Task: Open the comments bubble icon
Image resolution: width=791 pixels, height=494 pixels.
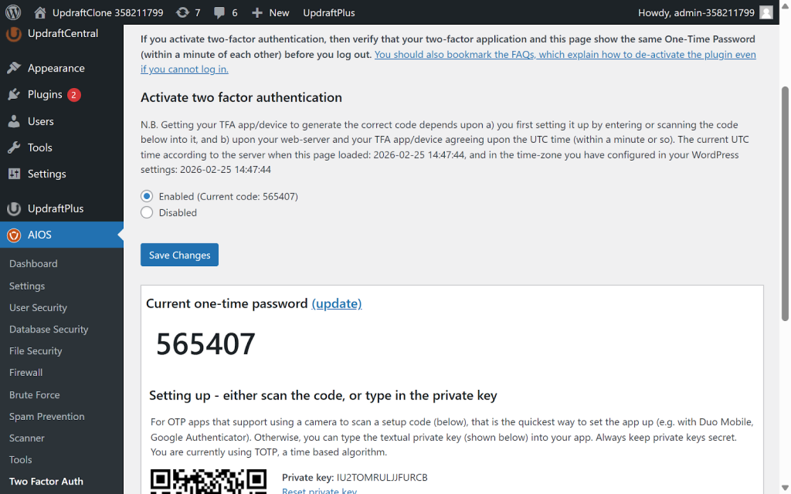Action: point(219,12)
